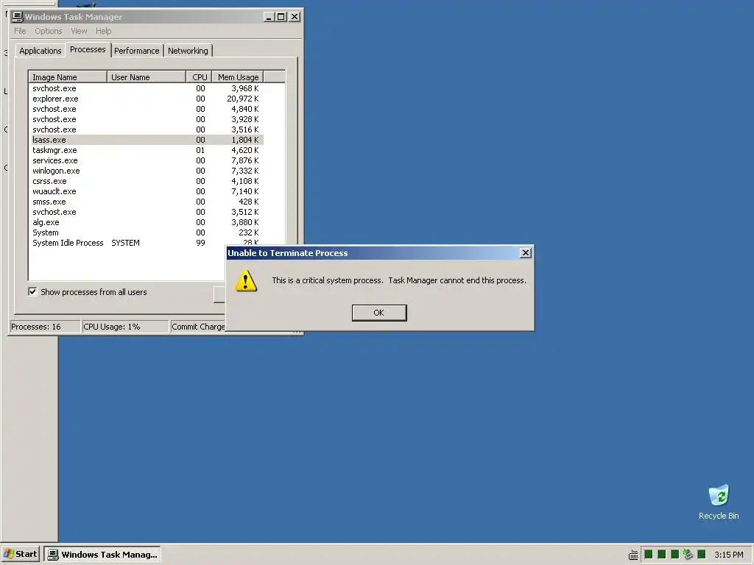
Task: Select the lsass.exe process row
Action: [x=147, y=140]
